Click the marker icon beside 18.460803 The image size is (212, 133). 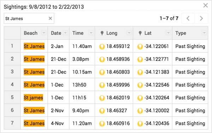coord(102,73)
